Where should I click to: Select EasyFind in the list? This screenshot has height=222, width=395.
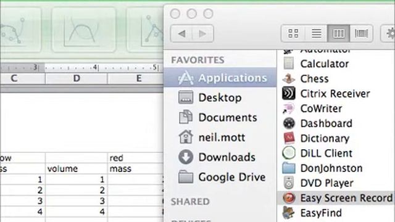click(x=321, y=213)
